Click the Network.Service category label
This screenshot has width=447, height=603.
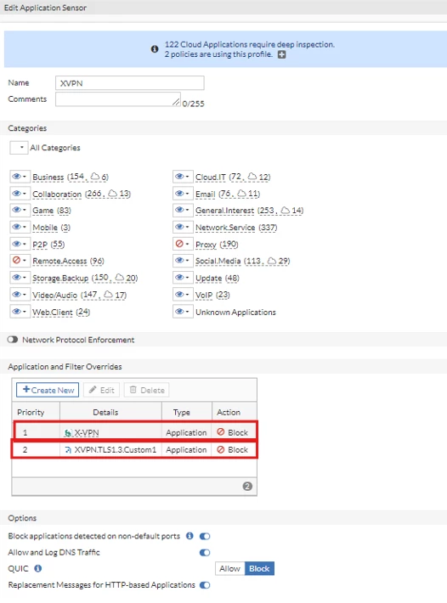(x=225, y=228)
